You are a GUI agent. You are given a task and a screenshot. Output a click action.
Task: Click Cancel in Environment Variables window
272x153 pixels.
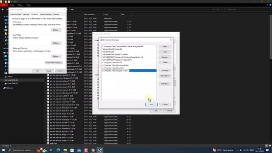tap(169, 110)
